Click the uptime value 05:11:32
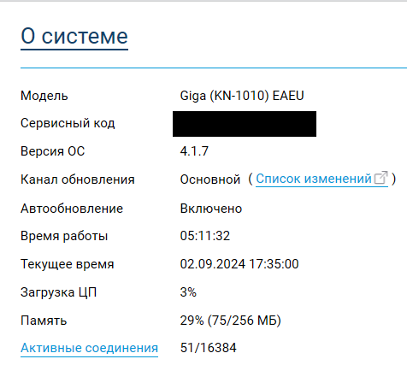Image resolution: width=407 pixels, height=365 pixels. [x=205, y=236]
